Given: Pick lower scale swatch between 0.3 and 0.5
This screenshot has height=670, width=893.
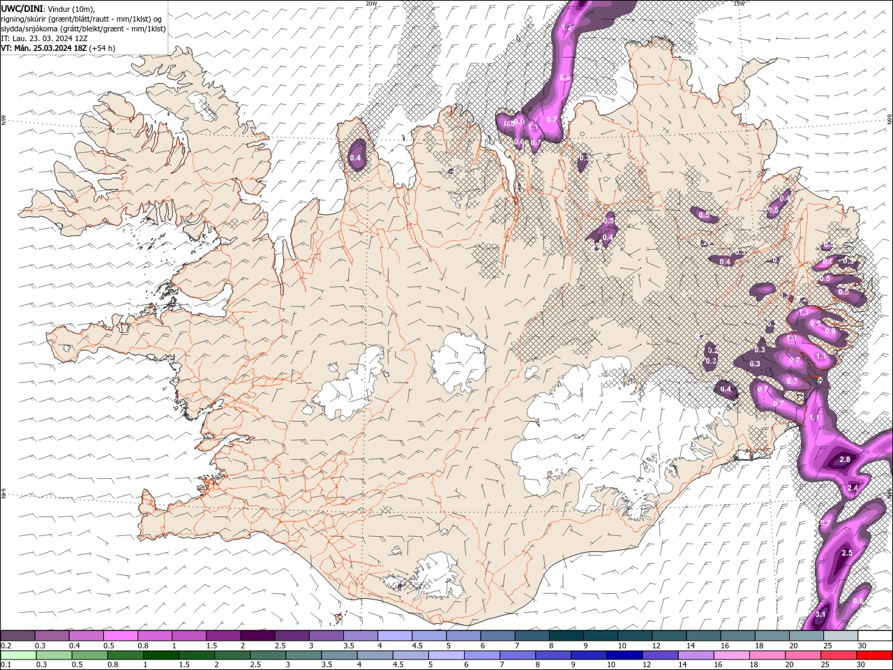Looking at the screenshot, I should pyautogui.click(x=54, y=655).
